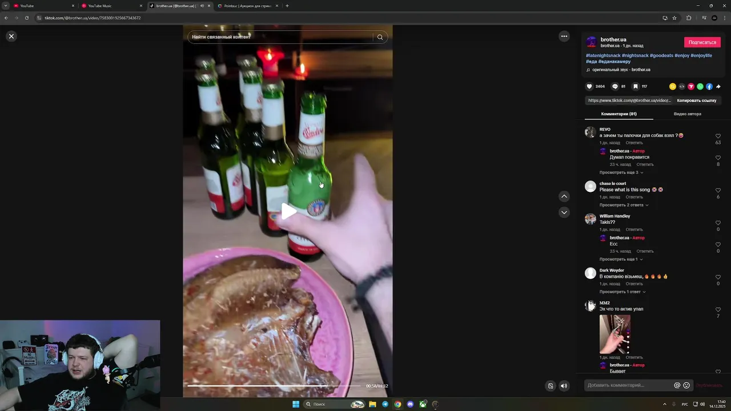Like REVO's comment
The image size is (731, 411).
718,136
